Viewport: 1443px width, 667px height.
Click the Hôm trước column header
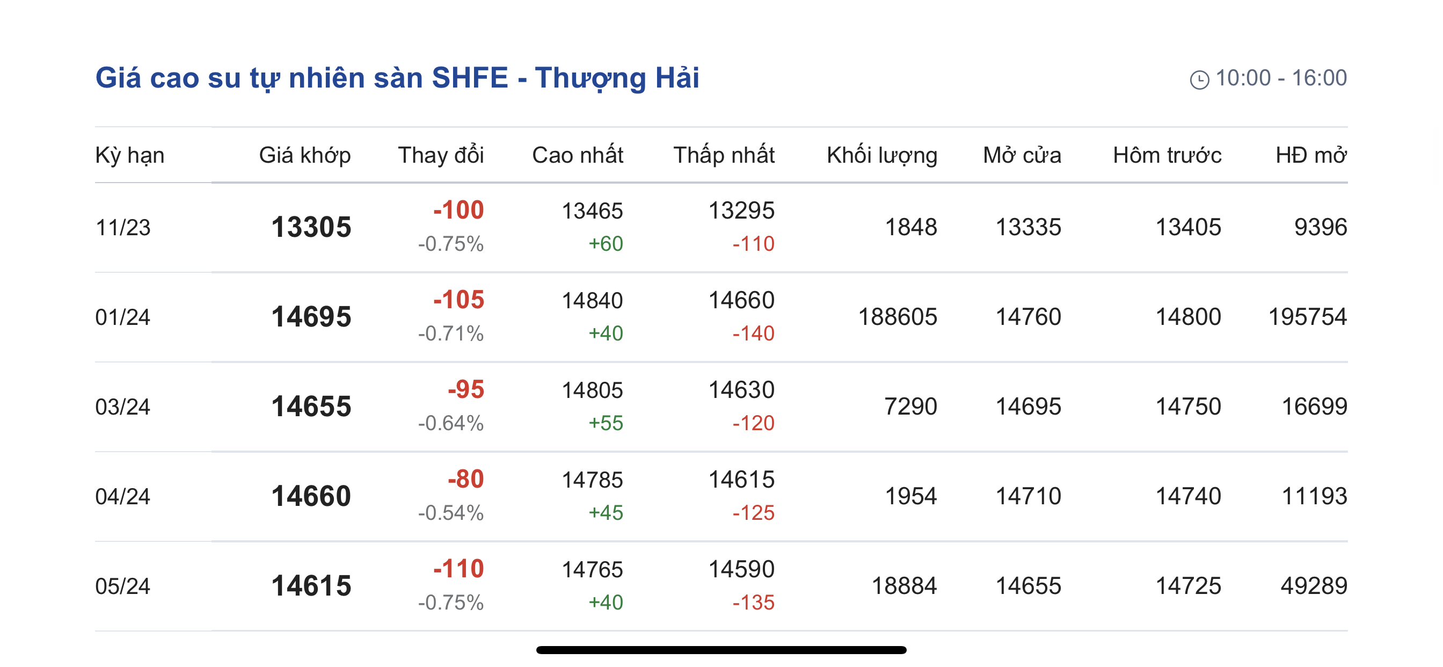coord(1167,155)
